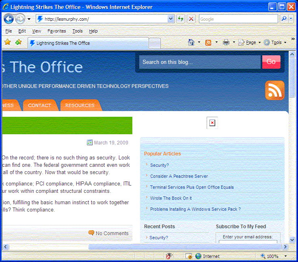The image size is (298, 262).
Task: Click the Print icon
Action: [226, 42]
